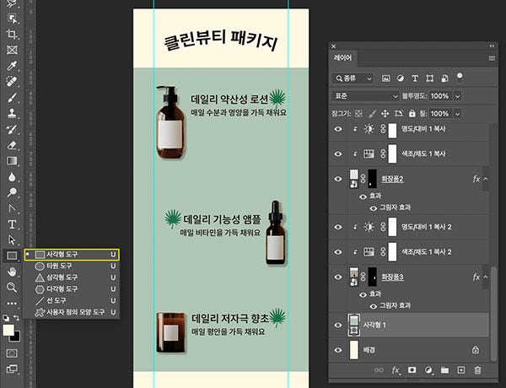506x388 pixels.
Task: Open the Edit Toolbar three-dots button
Action: click(12, 303)
